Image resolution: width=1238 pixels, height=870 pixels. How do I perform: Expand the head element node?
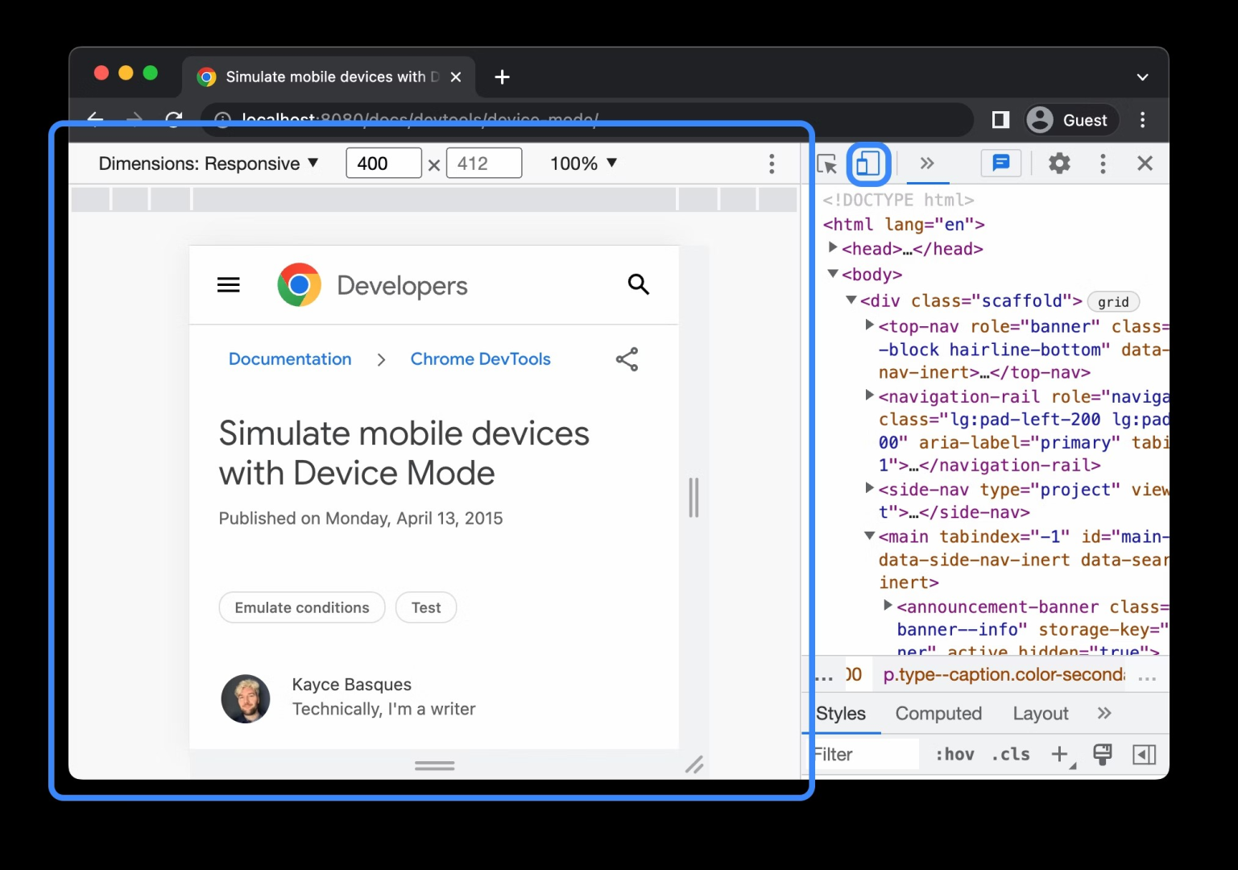pos(833,248)
